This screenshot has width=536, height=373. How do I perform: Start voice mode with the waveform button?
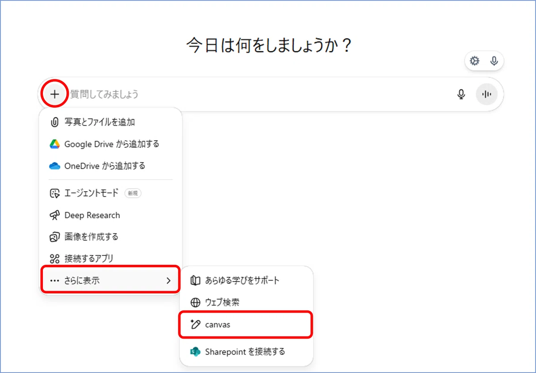coord(486,94)
